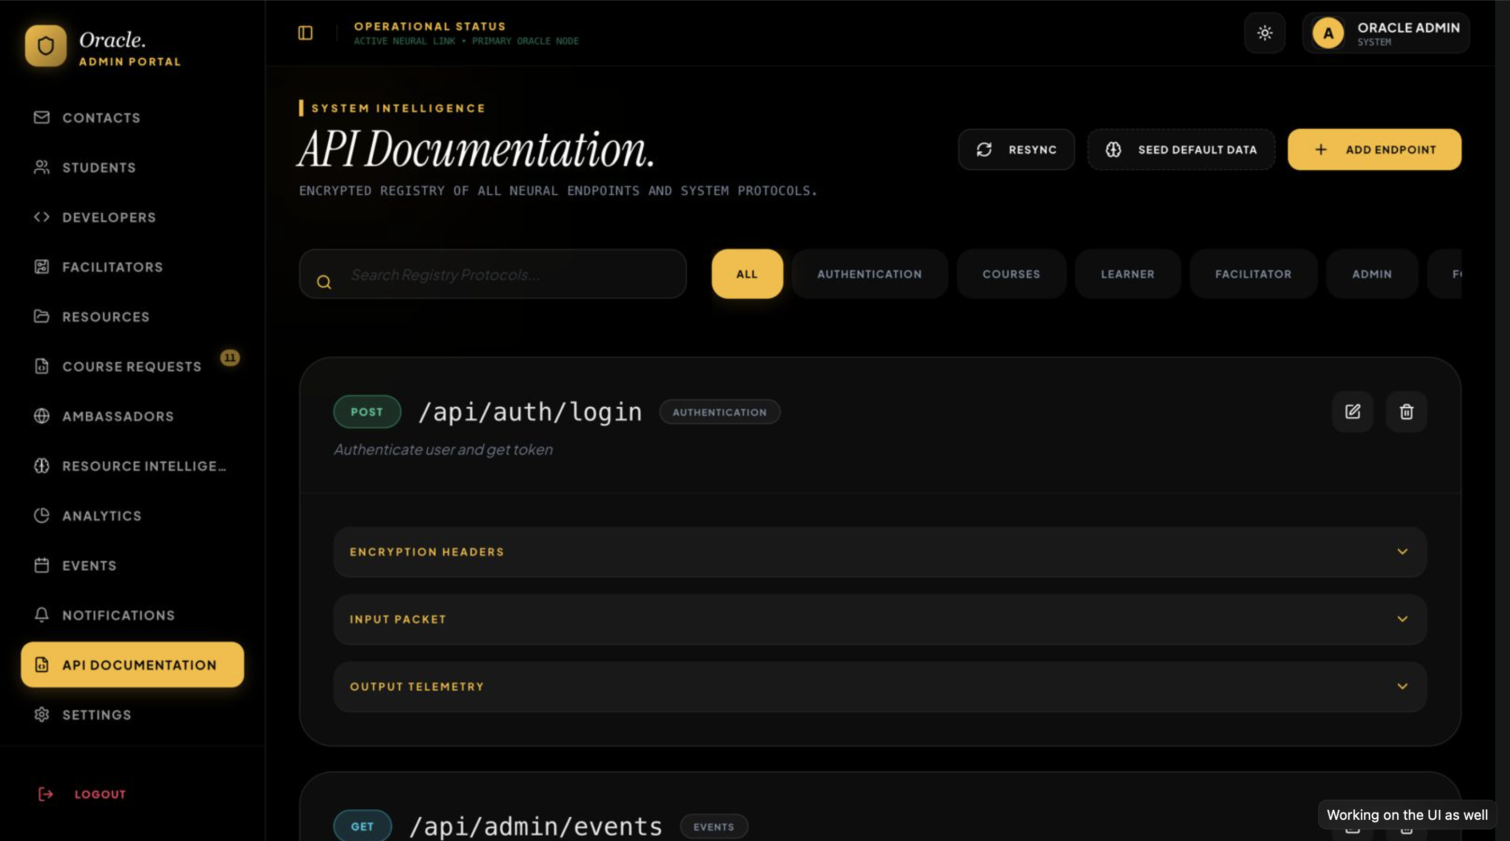Click the Authentication tag on login endpoint
Viewport: 1510px width, 841px height.
tap(719, 412)
